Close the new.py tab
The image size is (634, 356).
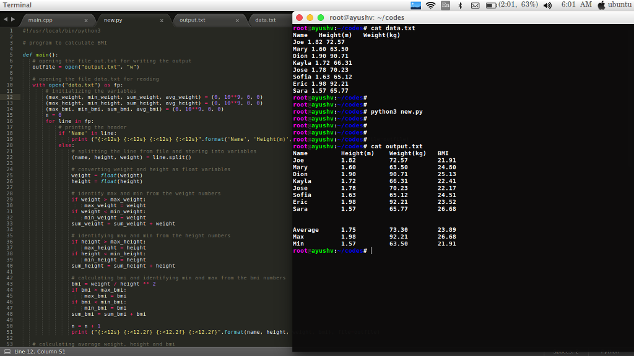[162, 20]
